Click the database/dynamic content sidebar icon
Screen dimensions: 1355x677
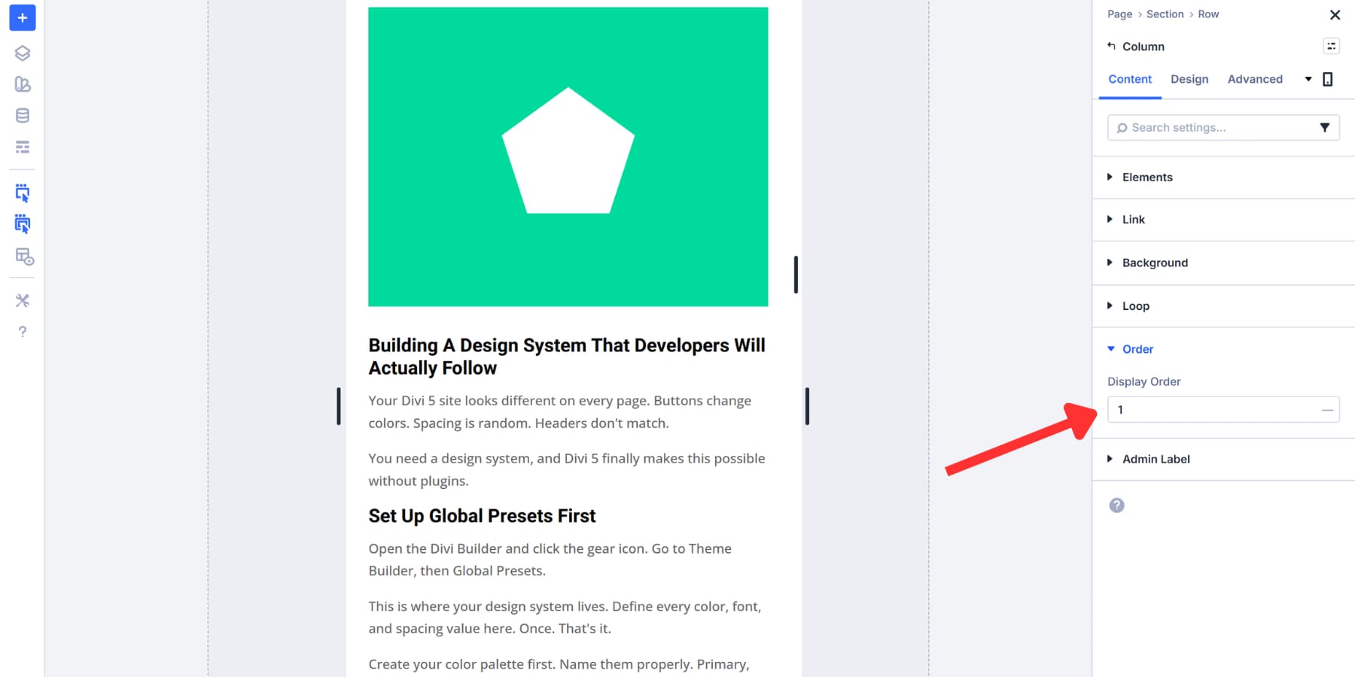point(22,115)
